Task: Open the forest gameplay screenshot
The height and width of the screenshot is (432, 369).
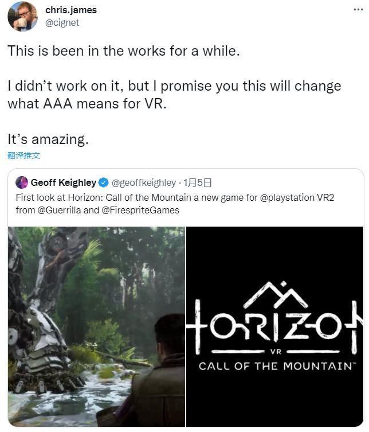Action: [x=96, y=326]
